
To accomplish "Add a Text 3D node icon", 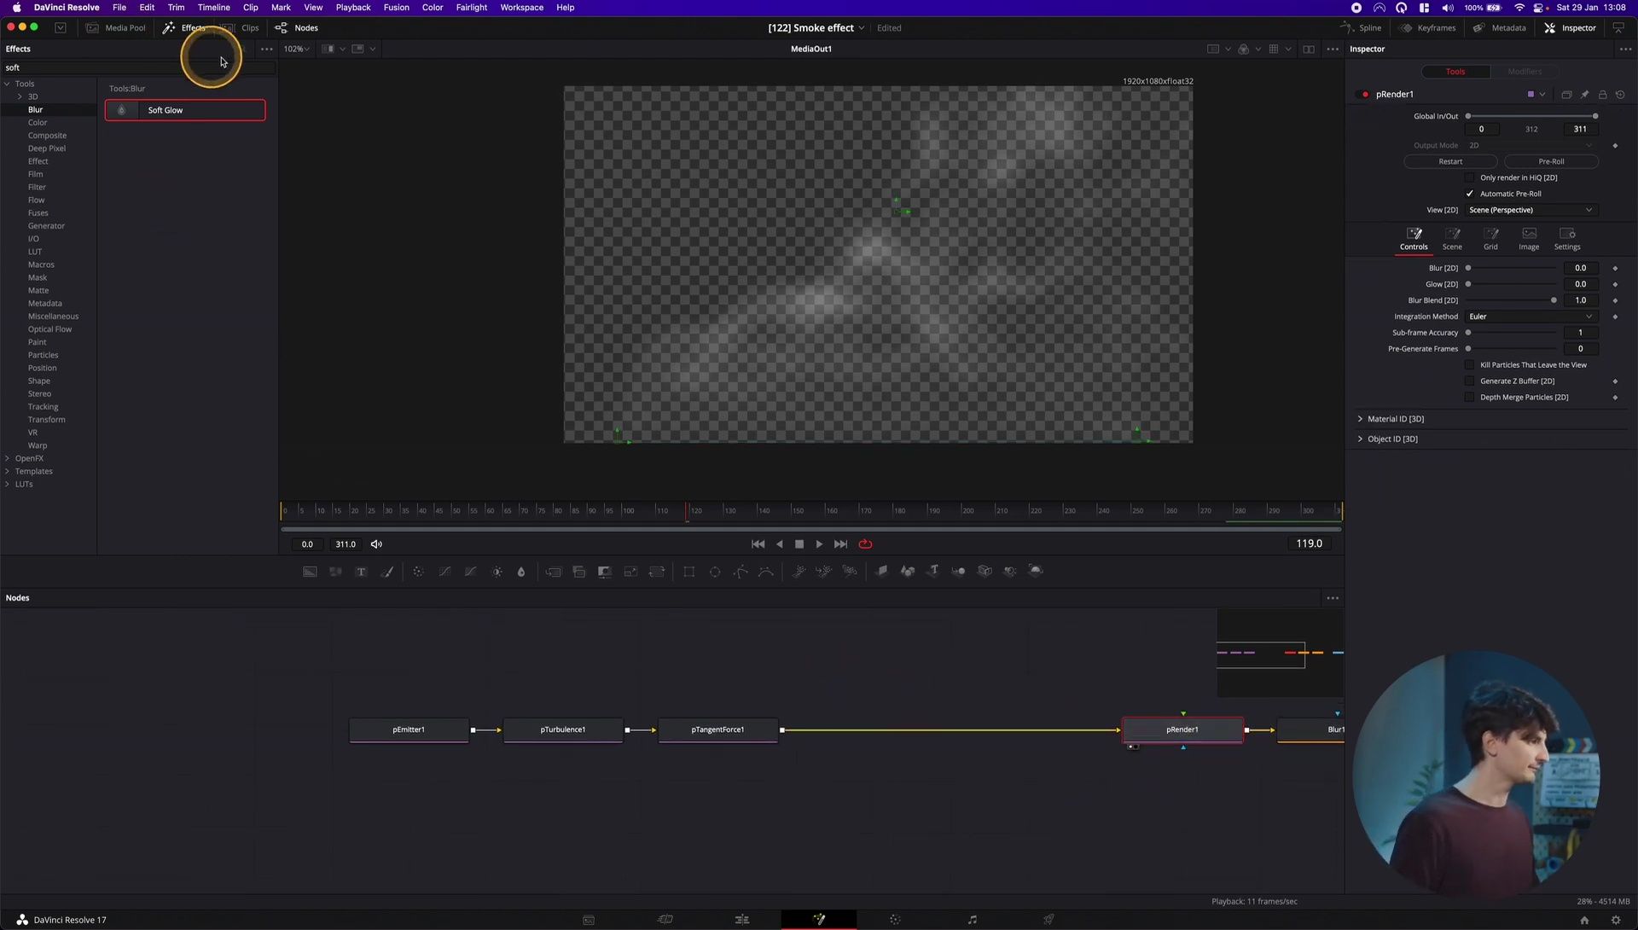I will (933, 572).
